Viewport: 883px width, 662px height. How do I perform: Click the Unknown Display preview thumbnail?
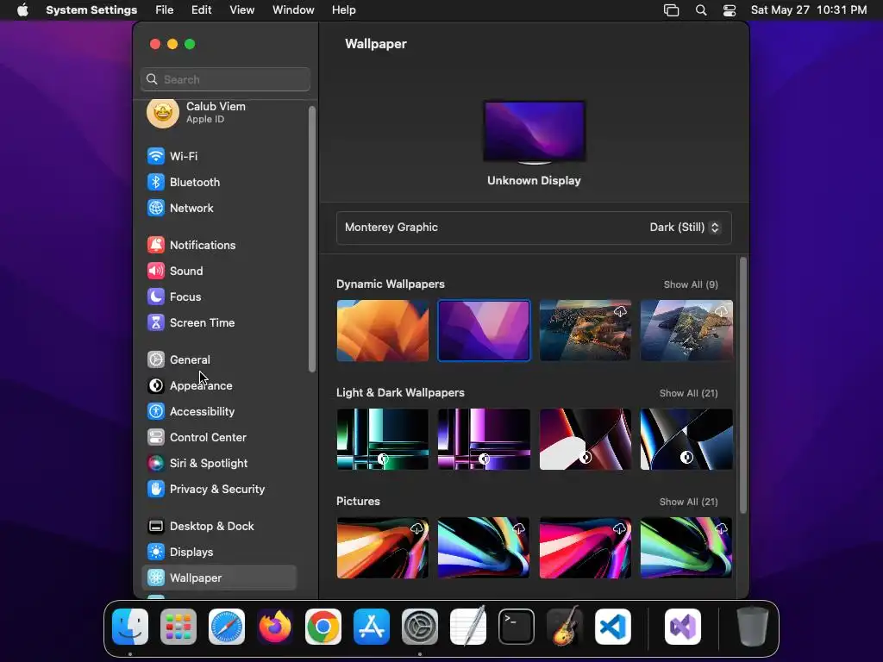click(534, 132)
